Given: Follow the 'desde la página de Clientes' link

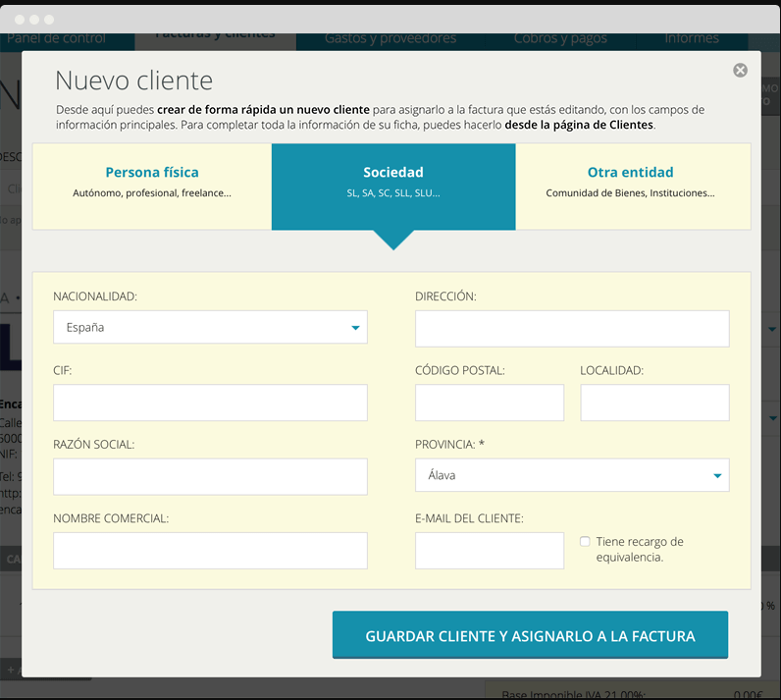Looking at the screenshot, I should click(x=579, y=126).
